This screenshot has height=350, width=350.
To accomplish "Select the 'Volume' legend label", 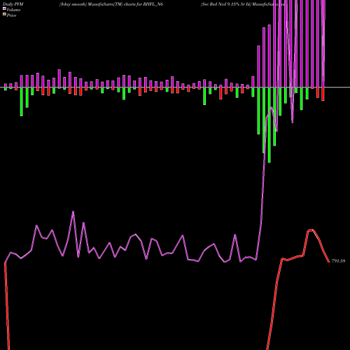I will pos(13,10).
